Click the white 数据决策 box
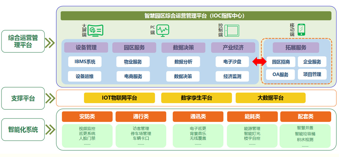339x157 pixels. (183, 76)
